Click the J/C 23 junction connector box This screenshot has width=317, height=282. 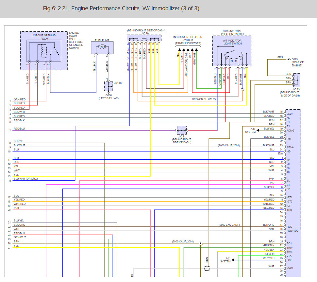tap(297, 80)
